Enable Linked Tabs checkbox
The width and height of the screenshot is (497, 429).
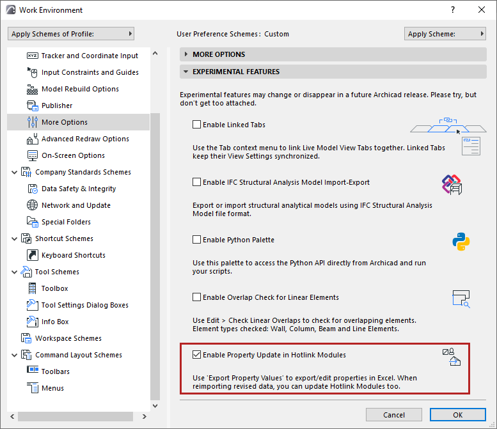pyautogui.click(x=196, y=124)
